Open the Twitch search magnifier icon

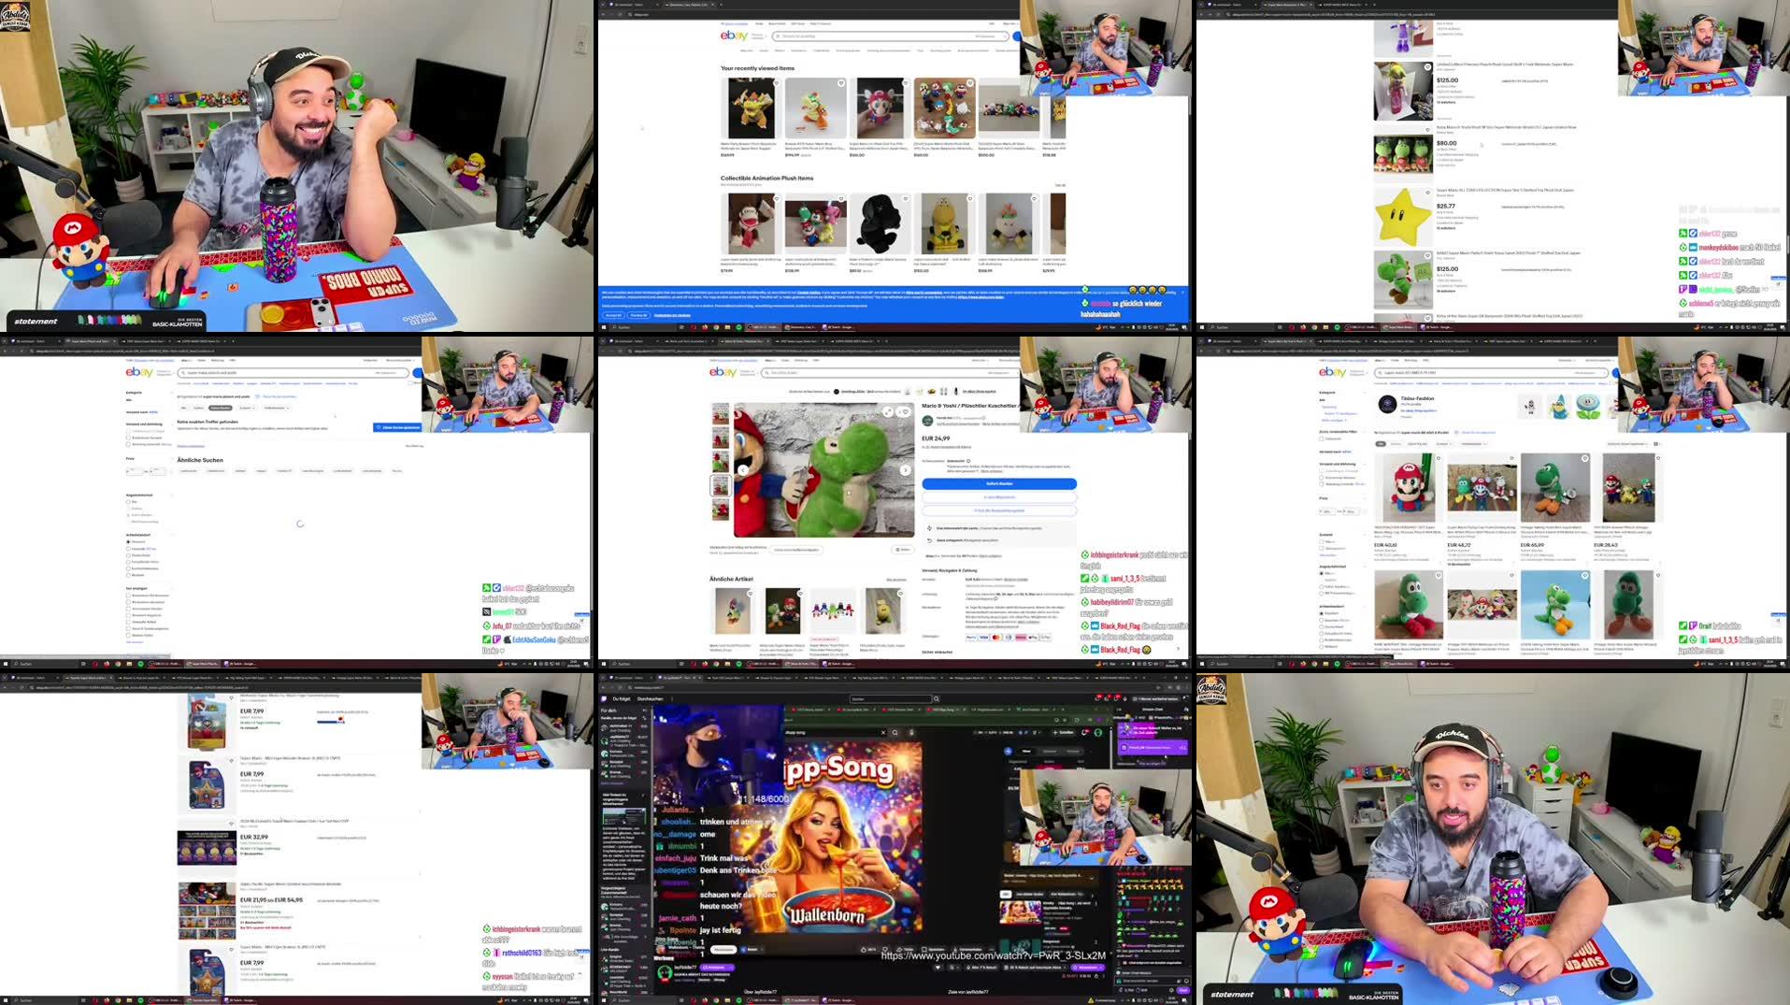click(936, 699)
